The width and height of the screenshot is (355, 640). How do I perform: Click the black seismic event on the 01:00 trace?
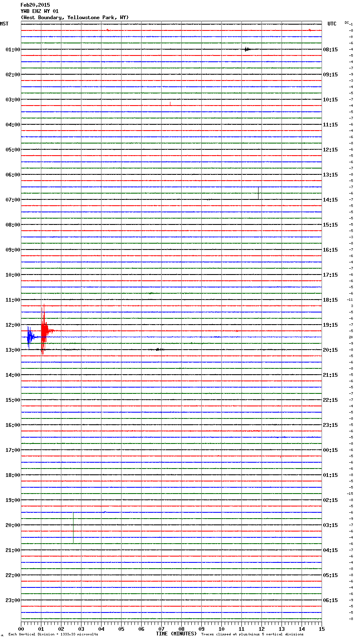(248, 49)
